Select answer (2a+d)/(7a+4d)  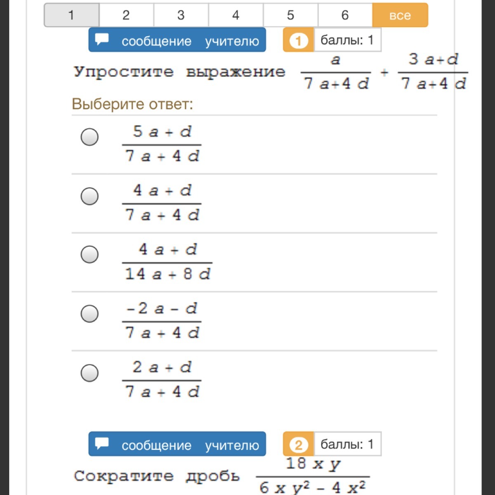coord(90,373)
